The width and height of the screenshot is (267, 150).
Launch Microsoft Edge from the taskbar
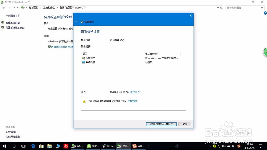pos(33,146)
